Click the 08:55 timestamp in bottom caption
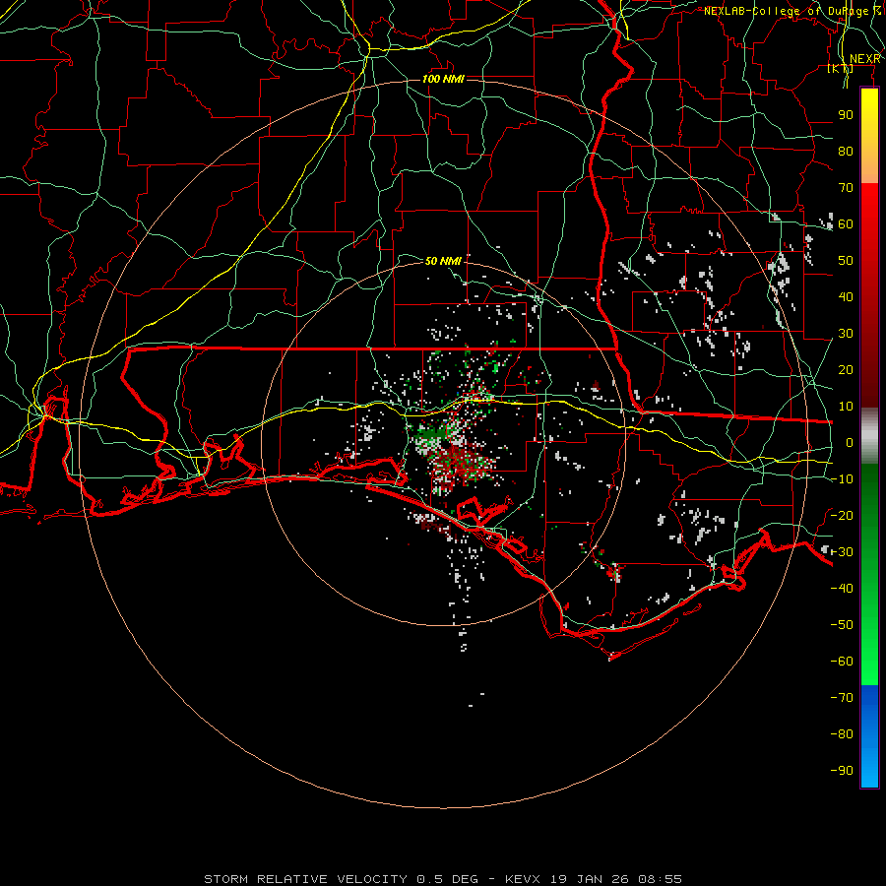 tap(660, 879)
